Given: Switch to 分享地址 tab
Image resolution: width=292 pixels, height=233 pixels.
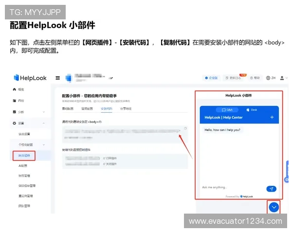Looking at the screenshot, I should (x=126, y=109).
